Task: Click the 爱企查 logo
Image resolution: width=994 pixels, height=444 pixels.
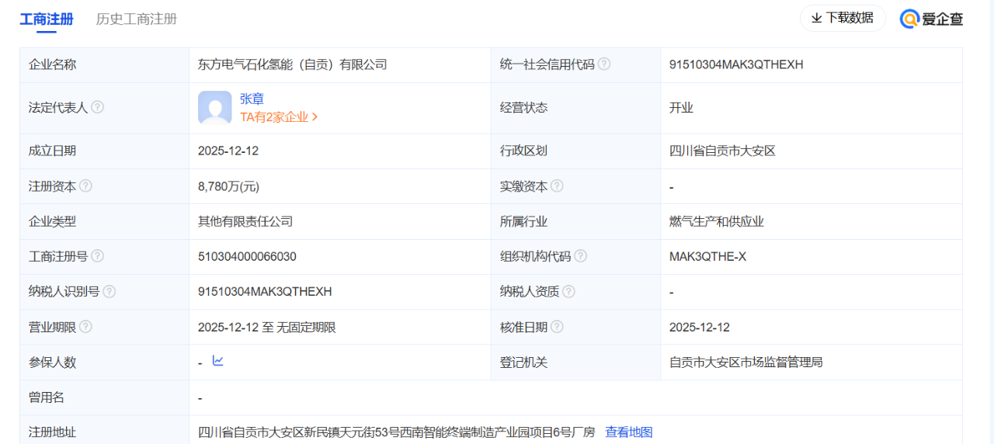Action: pos(931,19)
